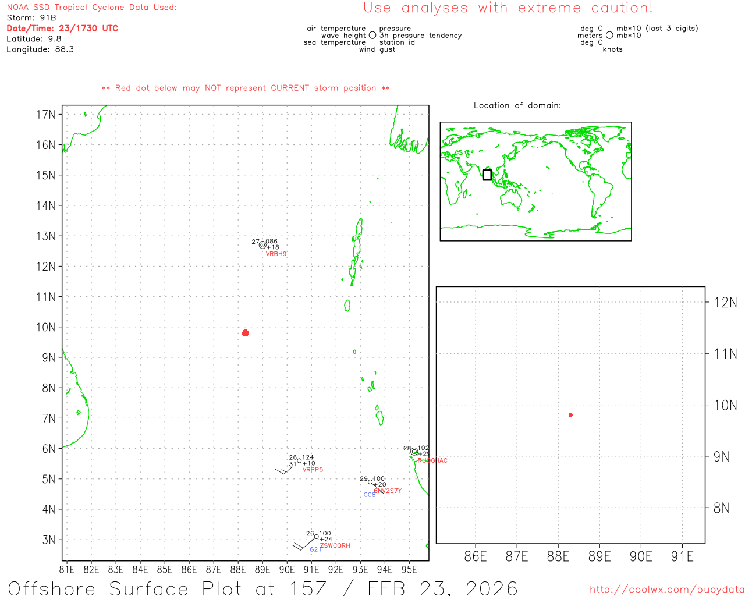Click the RUQGHAC station double-circle marker
This screenshot has height=596, width=745.
(x=414, y=451)
